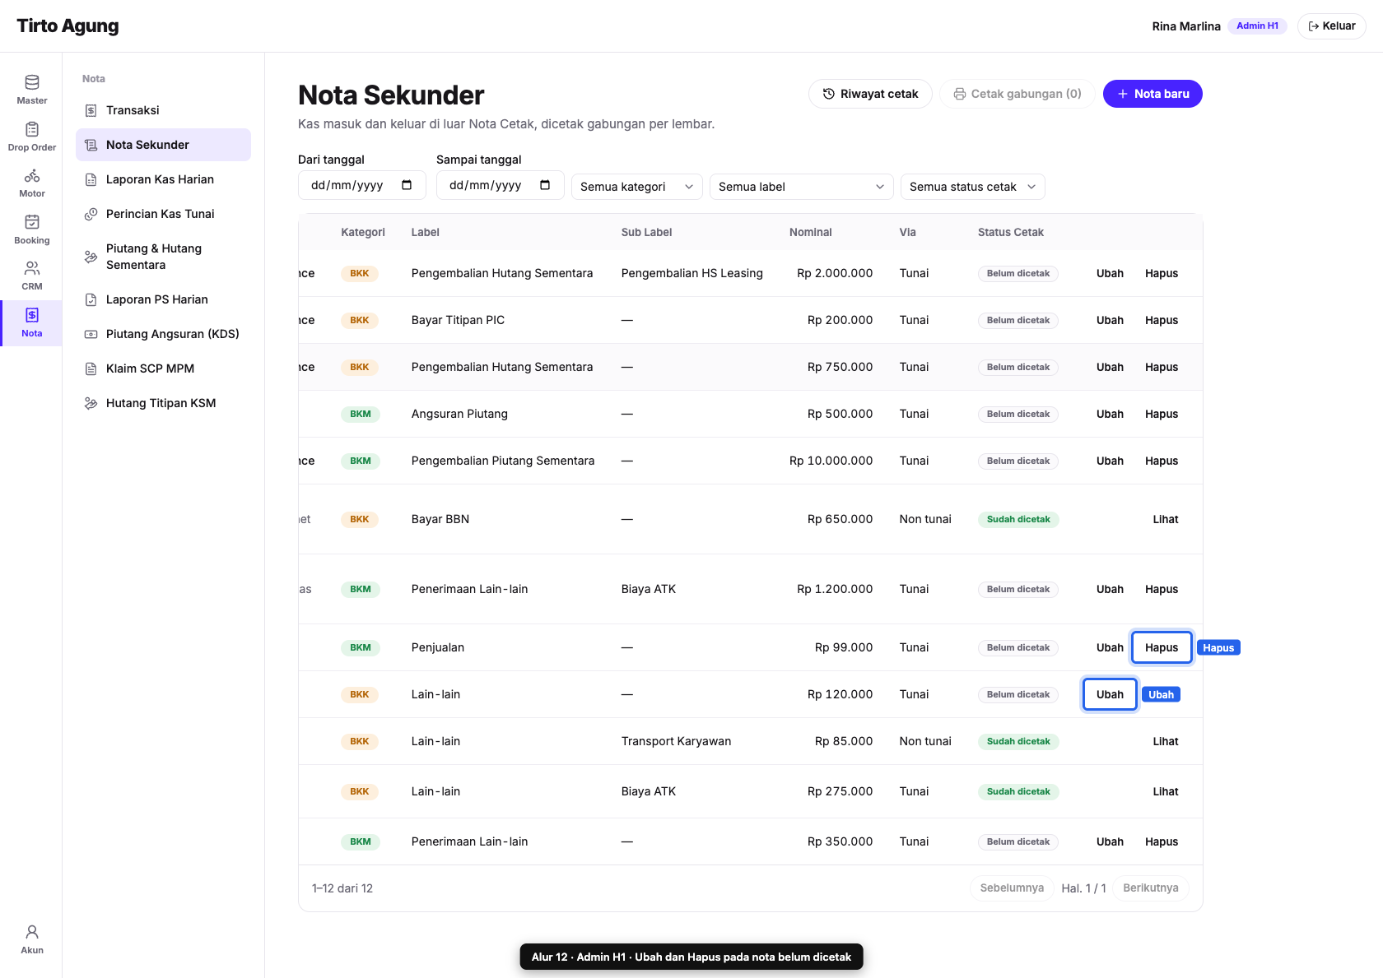Viewport: 1383px width, 978px height.
Task: Edit the Lain-lain Rp 120.000 row
Action: pyautogui.click(x=1110, y=694)
